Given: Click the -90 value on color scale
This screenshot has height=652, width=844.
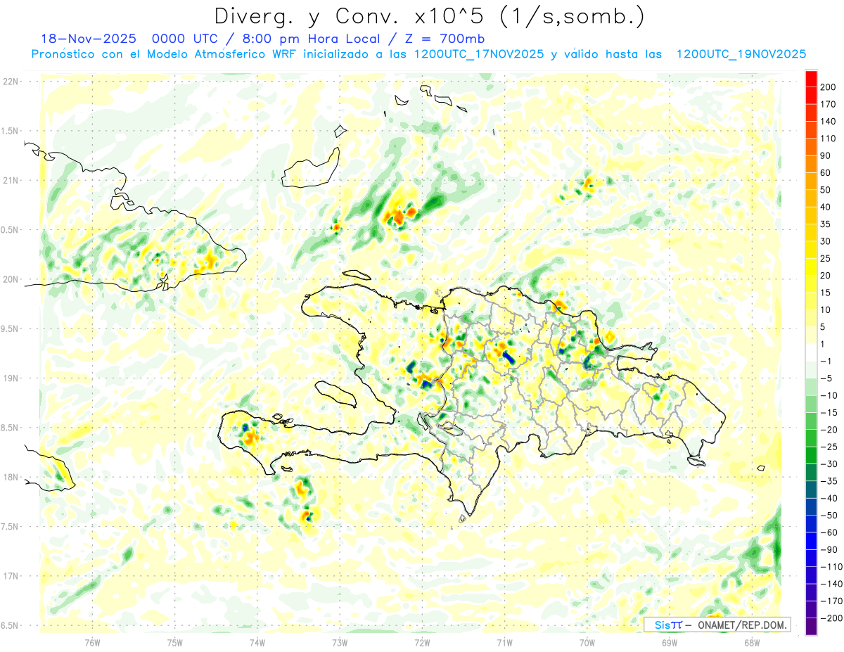Looking at the screenshot, I should (x=828, y=549).
